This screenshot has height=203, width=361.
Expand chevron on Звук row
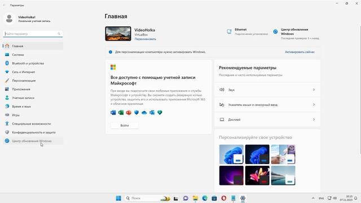coord(314,90)
